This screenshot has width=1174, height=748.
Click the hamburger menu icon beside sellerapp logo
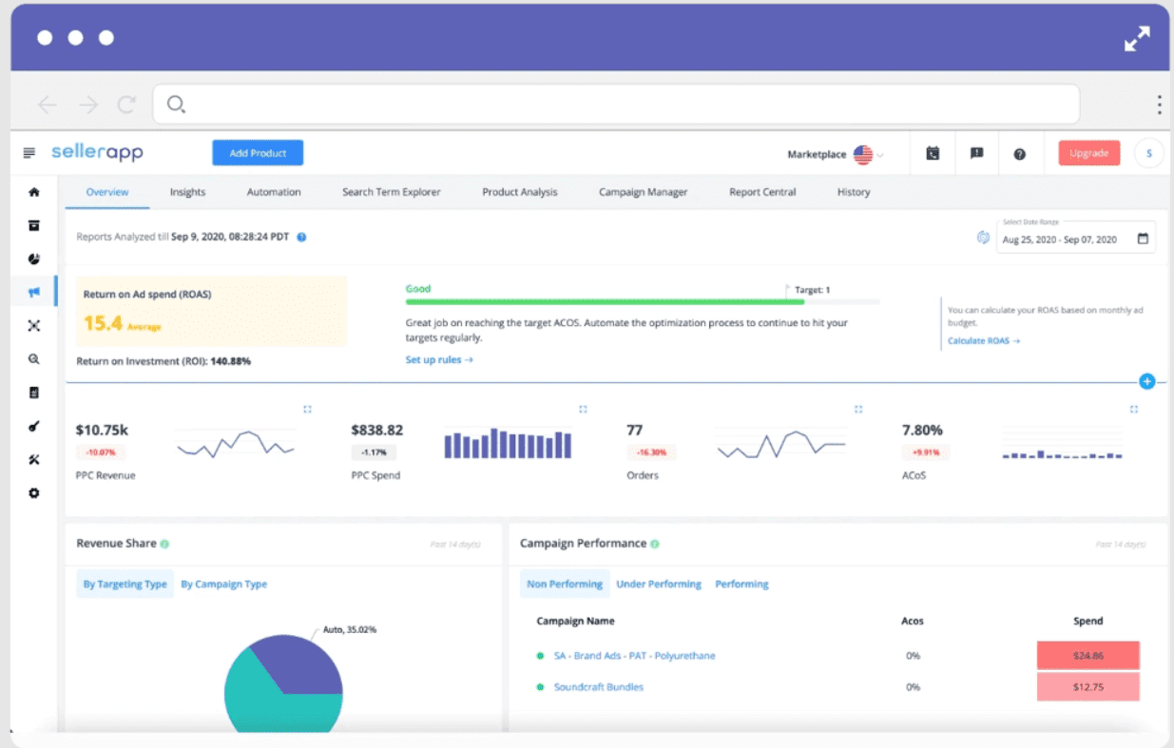29,153
